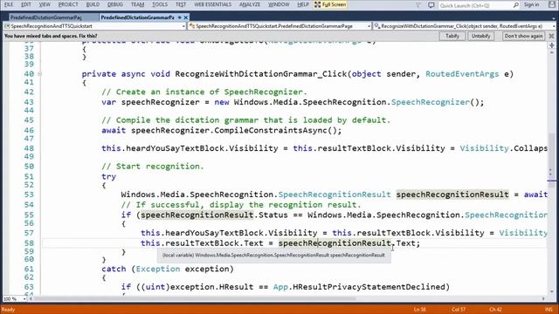This screenshot has width=559, height=314.
Task: Click the Ready status text
Action: tap(9, 310)
